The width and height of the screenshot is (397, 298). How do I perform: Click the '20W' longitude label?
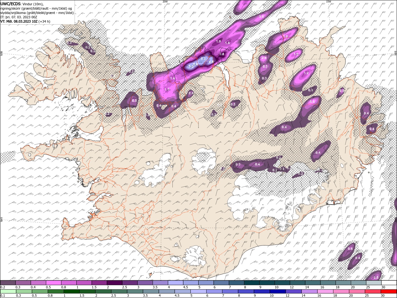click(x=165, y=2)
